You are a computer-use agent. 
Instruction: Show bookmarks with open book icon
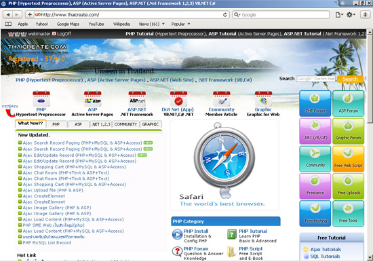click(x=8, y=24)
